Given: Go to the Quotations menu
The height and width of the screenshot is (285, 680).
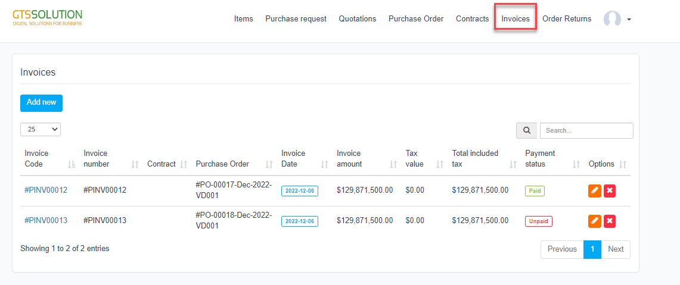Looking at the screenshot, I should (358, 19).
